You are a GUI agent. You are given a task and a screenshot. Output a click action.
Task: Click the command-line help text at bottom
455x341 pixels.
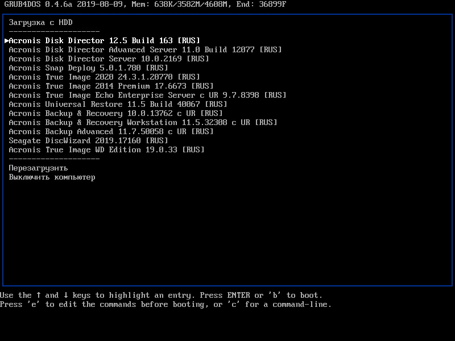(165, 305)
